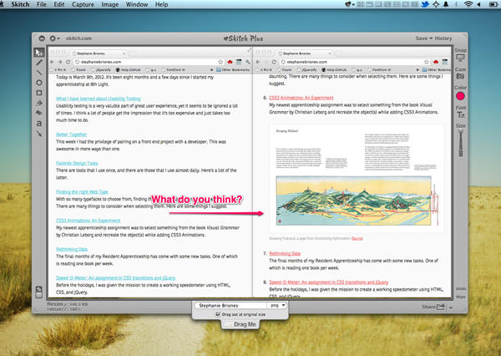Open 'Favorite Design Tools' link
The height and width of the screenshot is (356, 501).
click(x=77, y=163)
